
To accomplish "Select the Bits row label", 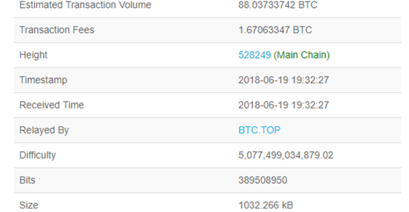I will point(28,180).
